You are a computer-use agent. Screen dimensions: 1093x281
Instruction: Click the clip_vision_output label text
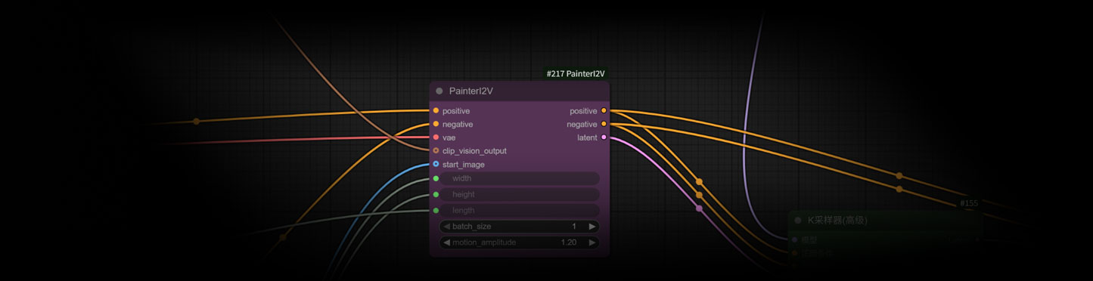click(474, 151)
